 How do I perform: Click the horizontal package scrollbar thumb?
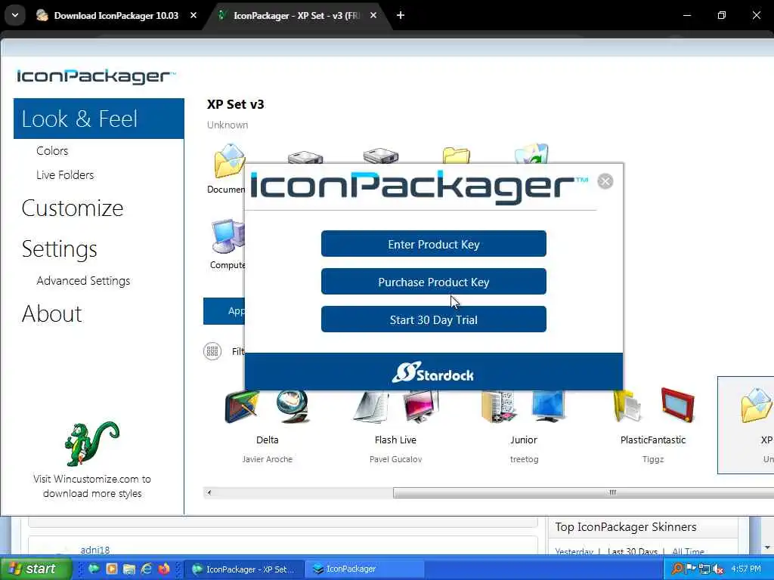pos(584,492)
